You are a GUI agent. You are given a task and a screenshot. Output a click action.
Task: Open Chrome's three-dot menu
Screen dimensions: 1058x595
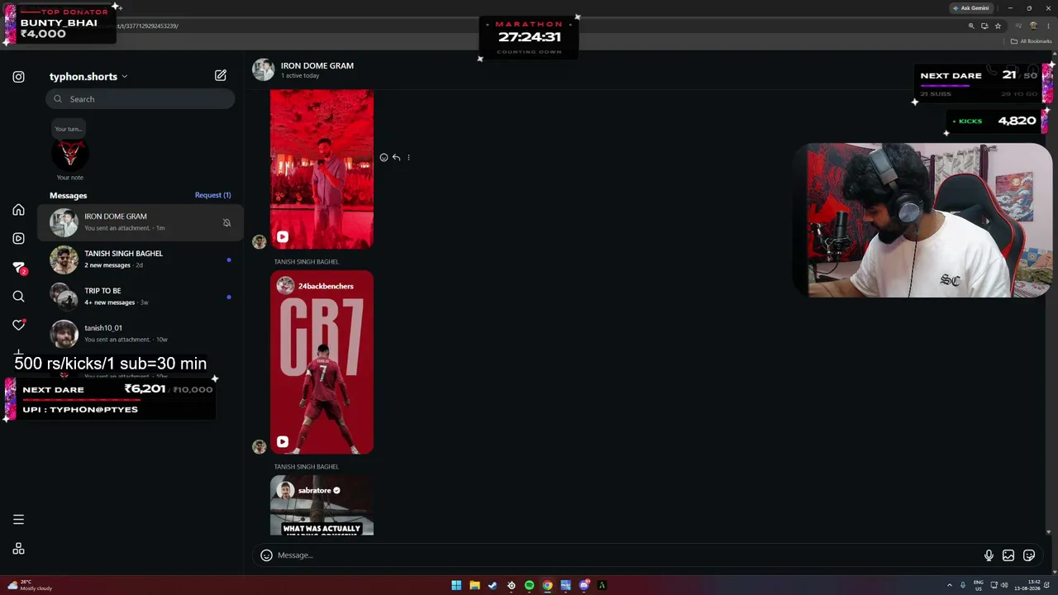click(1047, 26)
